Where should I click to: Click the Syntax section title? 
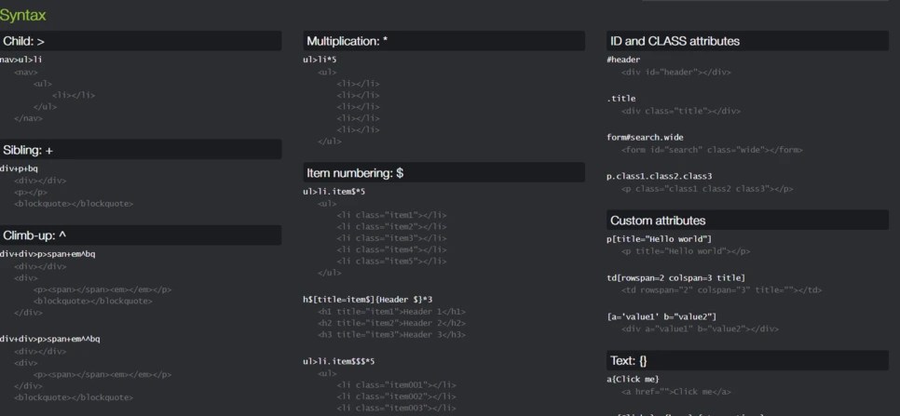[x=22, y=15]
